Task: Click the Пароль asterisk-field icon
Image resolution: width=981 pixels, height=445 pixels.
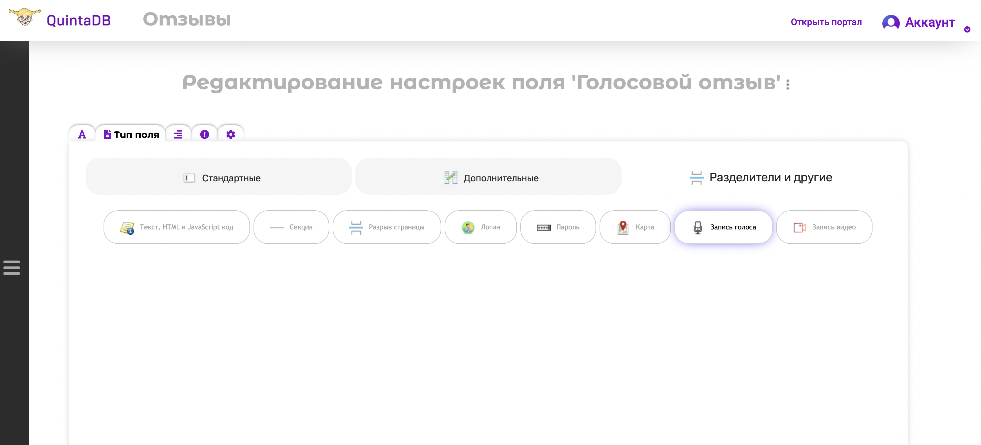Action: pos(543,227)
